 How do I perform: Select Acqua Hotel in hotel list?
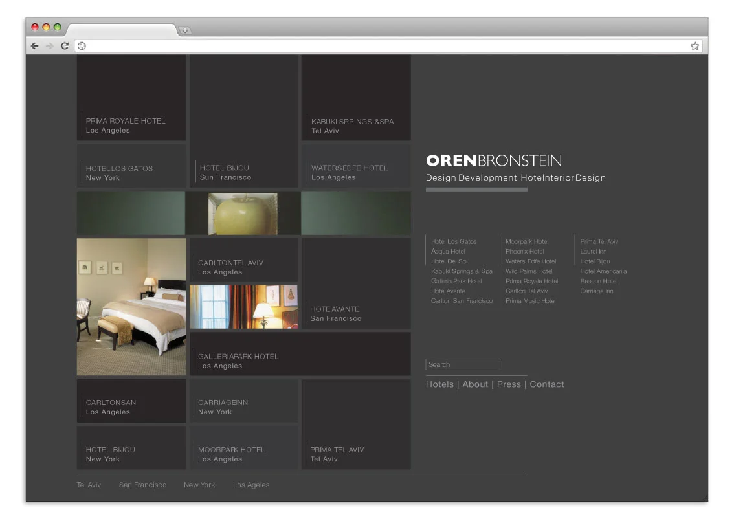[448, 251]
